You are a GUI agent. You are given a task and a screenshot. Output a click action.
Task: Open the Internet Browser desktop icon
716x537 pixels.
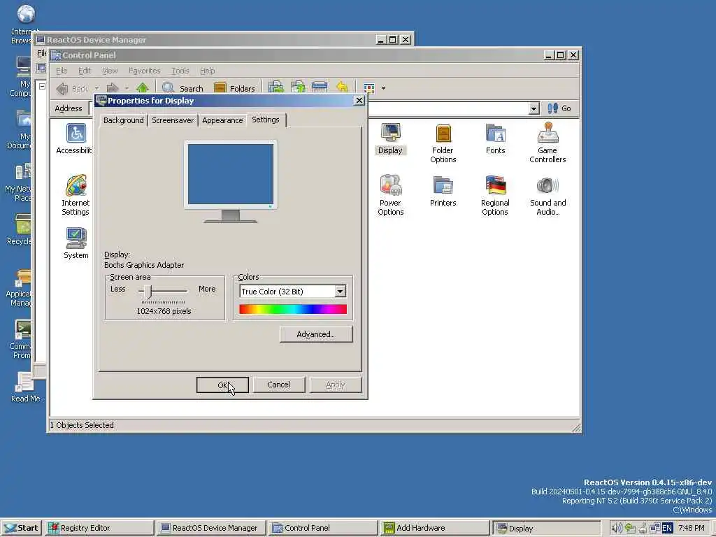[x=25, y=24]
